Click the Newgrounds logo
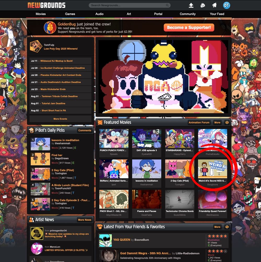 pos(47,5)
